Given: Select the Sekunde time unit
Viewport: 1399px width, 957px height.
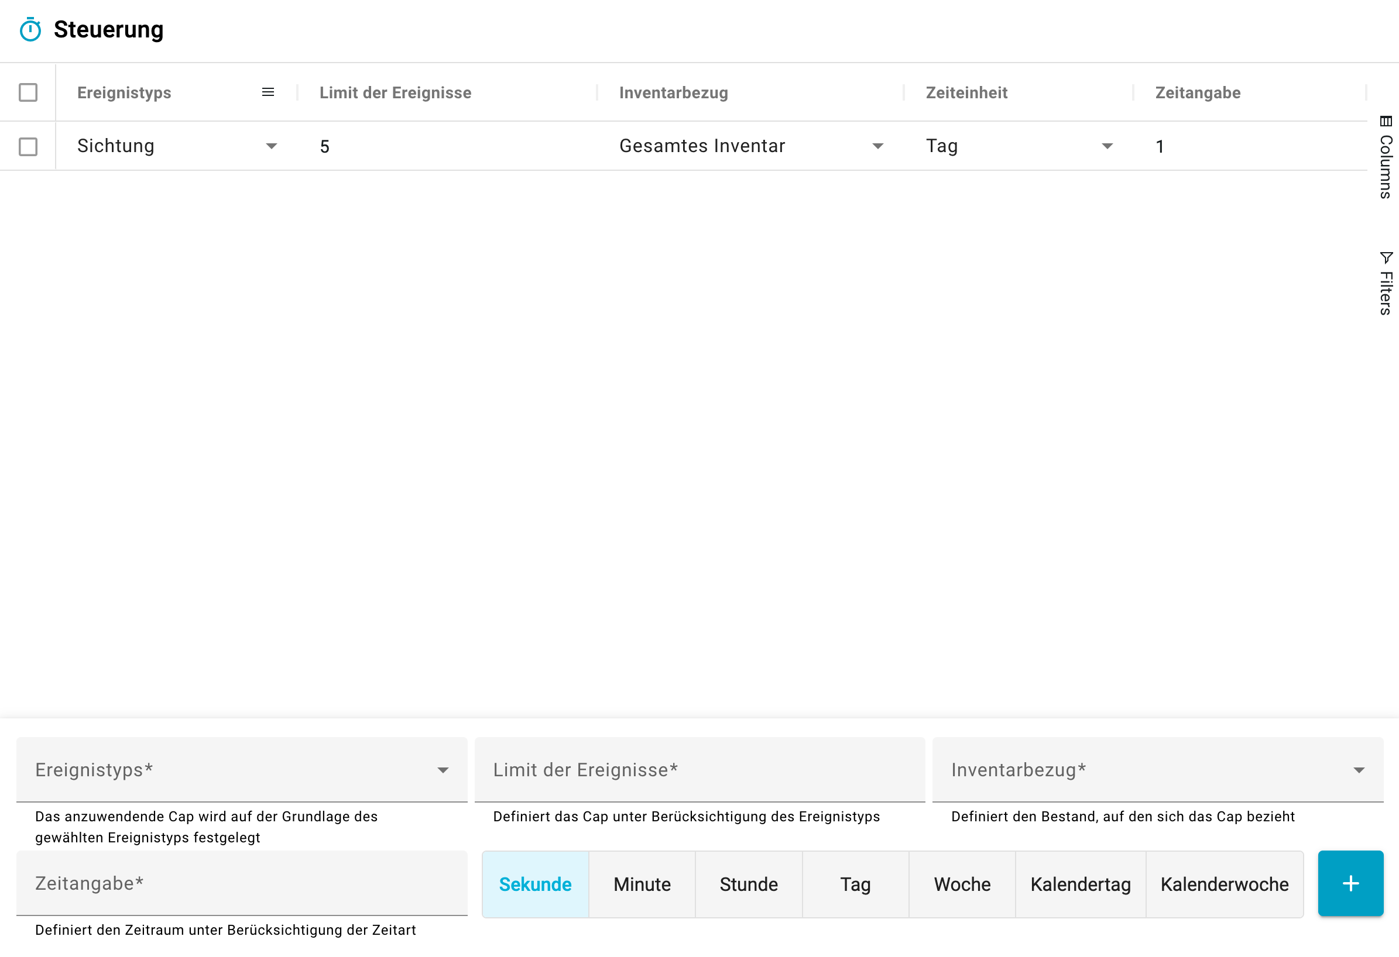Looking at the screenshot, I should click(x=534, y=884).
